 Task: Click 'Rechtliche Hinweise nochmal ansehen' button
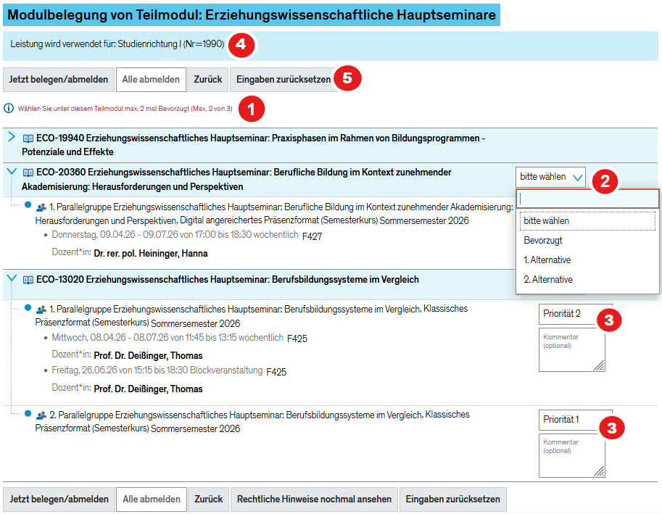314,500
